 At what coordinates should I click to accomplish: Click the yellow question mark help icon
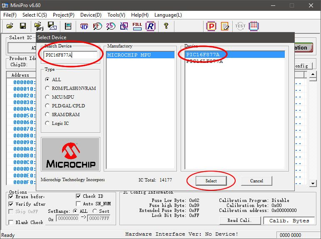point(166,26)
